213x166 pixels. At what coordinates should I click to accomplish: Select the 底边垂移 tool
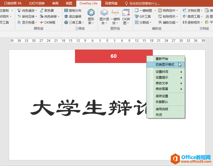click(x=73, y=16)
